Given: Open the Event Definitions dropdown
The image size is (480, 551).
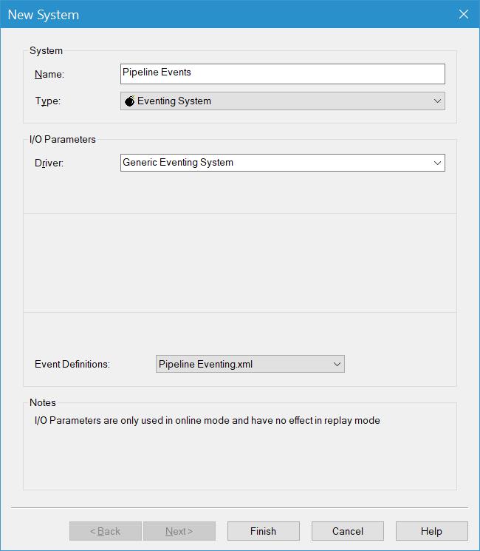Looking at the screenshot, I should point(250,364).
